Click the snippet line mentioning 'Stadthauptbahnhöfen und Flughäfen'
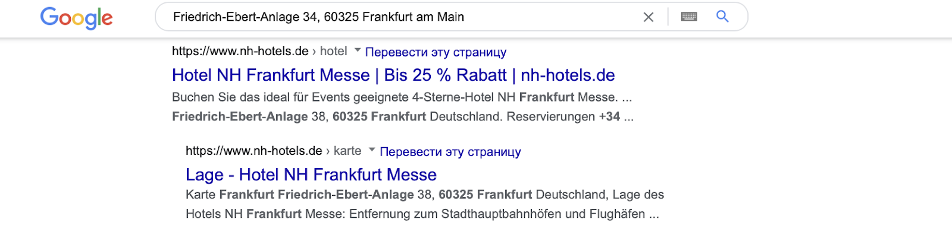The width and height of the screenshot is (952, 238). pyautogui.click(x=422, y=214)
